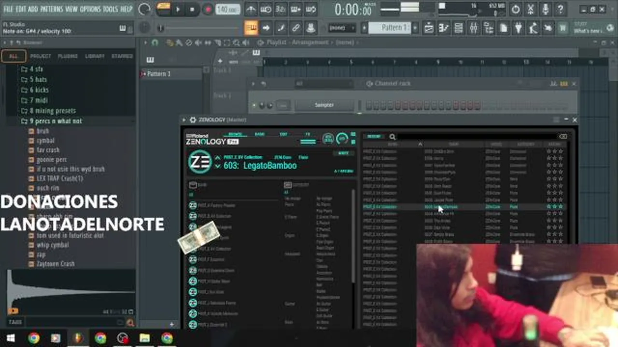Open the PATTERNS menu

pos(52,9)
